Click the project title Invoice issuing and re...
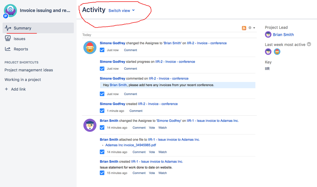The height and width of the screenshot is (187, 317). [45, 10]
